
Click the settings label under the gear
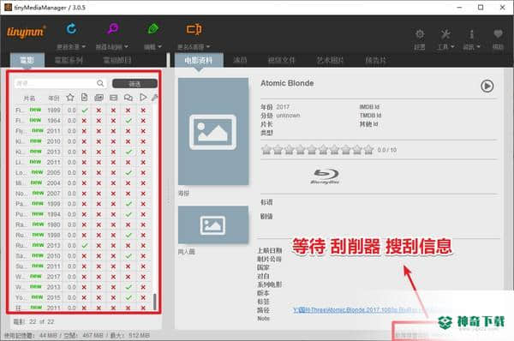(420, 47)
